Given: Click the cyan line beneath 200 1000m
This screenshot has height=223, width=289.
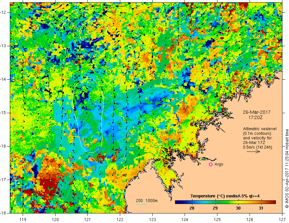Looking at the screenshot, I should click(x=141, y=204).
